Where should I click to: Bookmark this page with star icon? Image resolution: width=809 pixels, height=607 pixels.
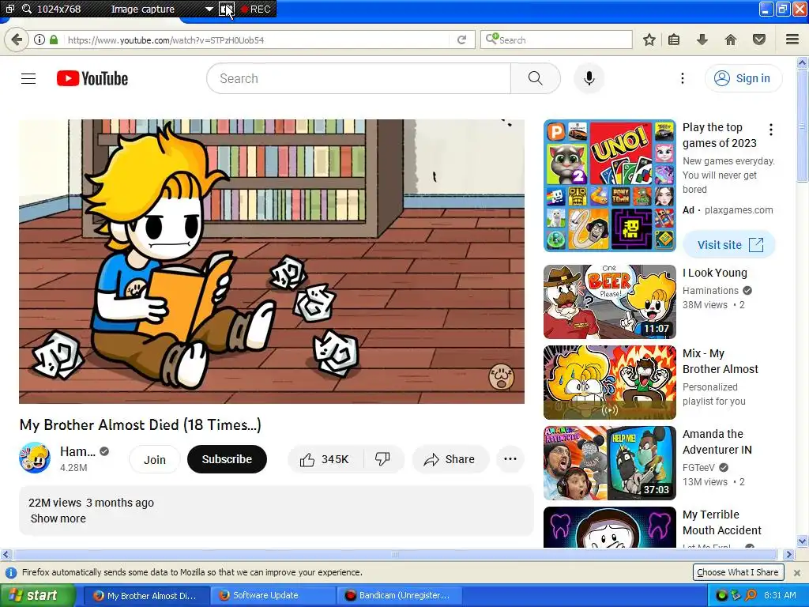click(x=649, y=40)
